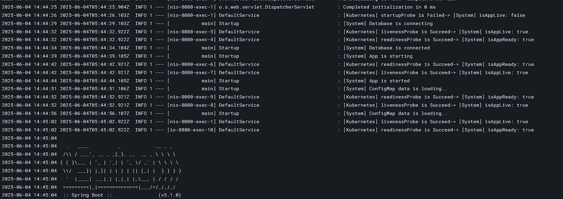Select the nio-8080-exec-4 thread name
563x199 pixels.
coord(191,40)
